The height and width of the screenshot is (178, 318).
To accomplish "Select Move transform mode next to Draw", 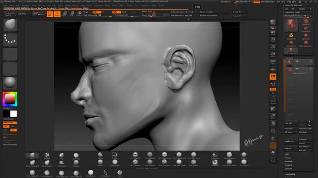I will [x=65, y=14].
